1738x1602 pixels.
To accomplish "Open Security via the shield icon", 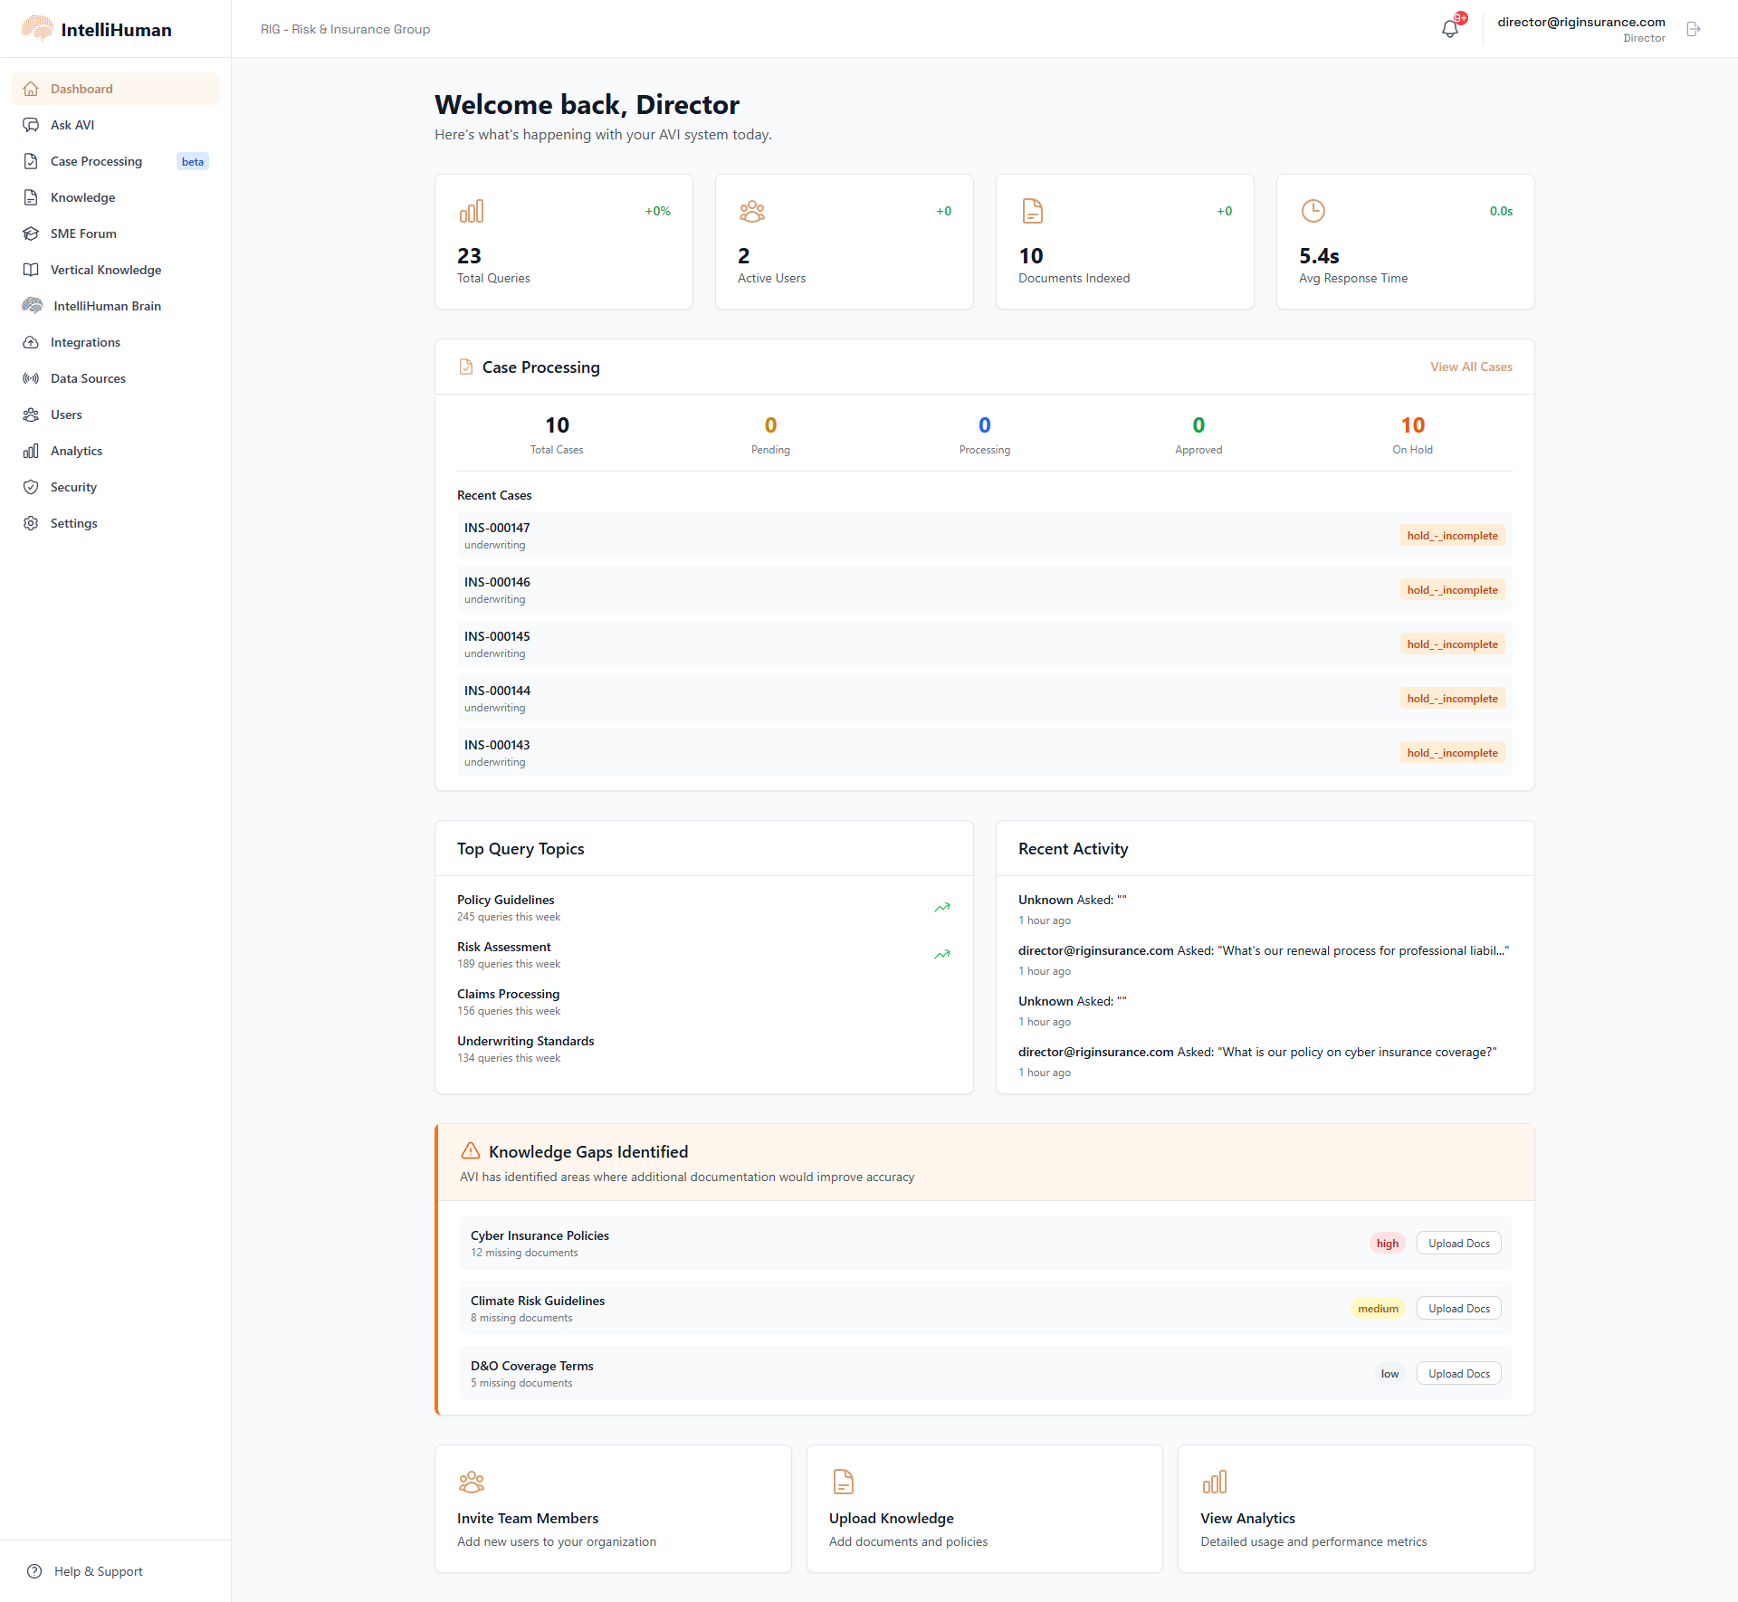I will 31,487.
